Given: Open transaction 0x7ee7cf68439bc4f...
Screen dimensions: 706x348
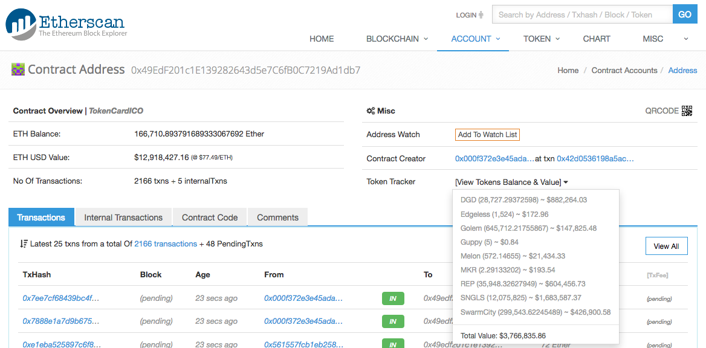Looking at the screenshot, I should 61,298.
